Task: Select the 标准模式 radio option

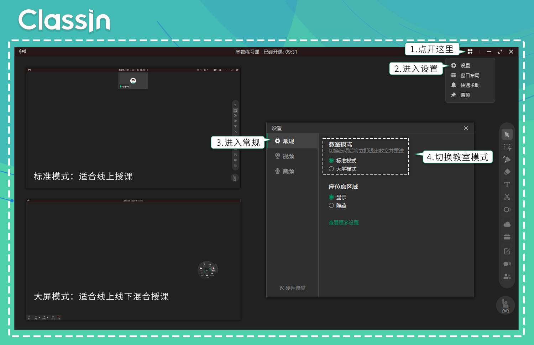Action: coord(331,161)
